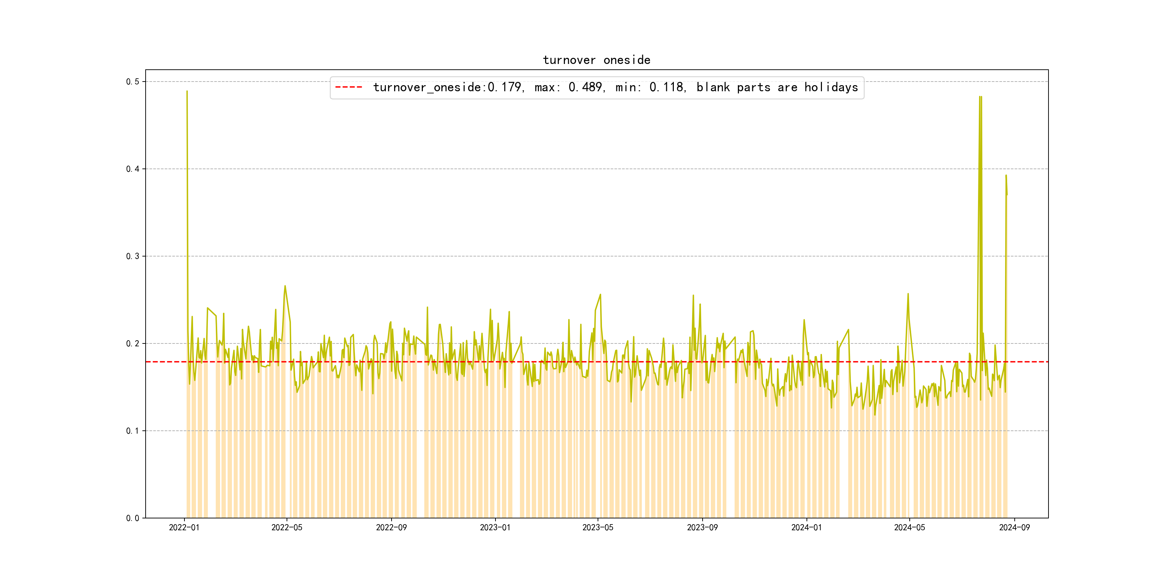Click the 2022-09 x-axis date label

click(391, 527)
